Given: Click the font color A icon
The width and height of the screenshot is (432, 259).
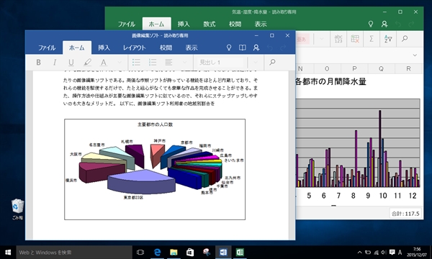Looking at the screenshot, I should tap(104, 63).
